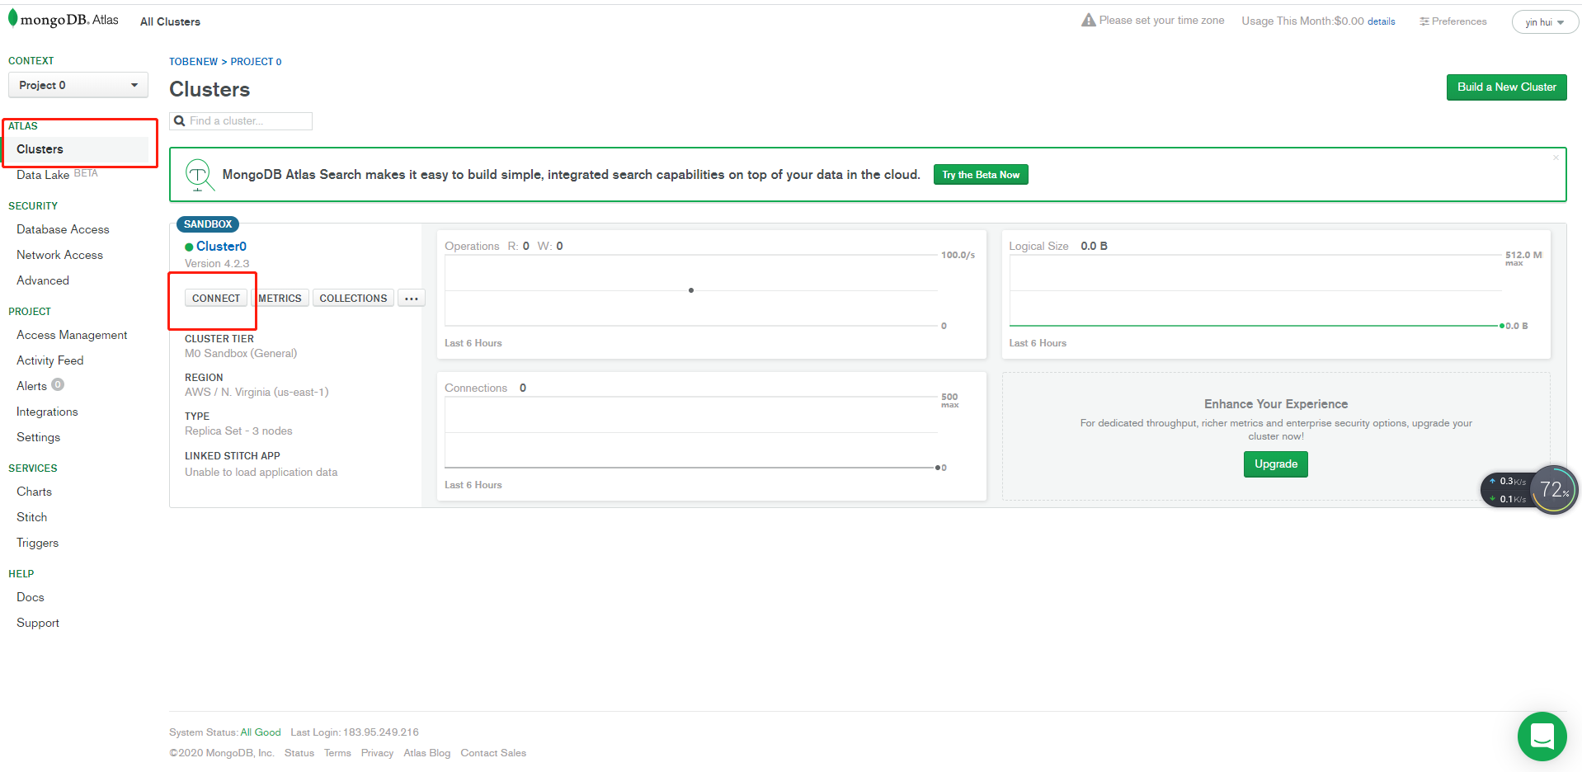The image size is (1582, 772).
Task: Open Charts under Services
Action: click(34, 492)
